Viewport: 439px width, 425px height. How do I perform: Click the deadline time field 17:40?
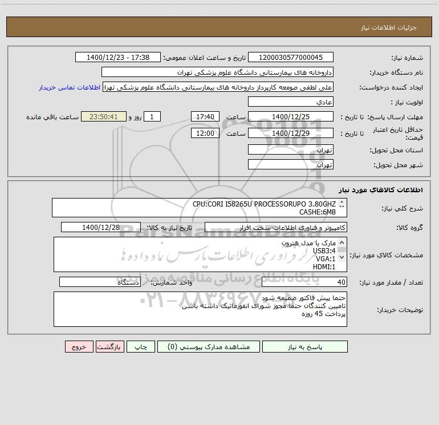(205, 116)
